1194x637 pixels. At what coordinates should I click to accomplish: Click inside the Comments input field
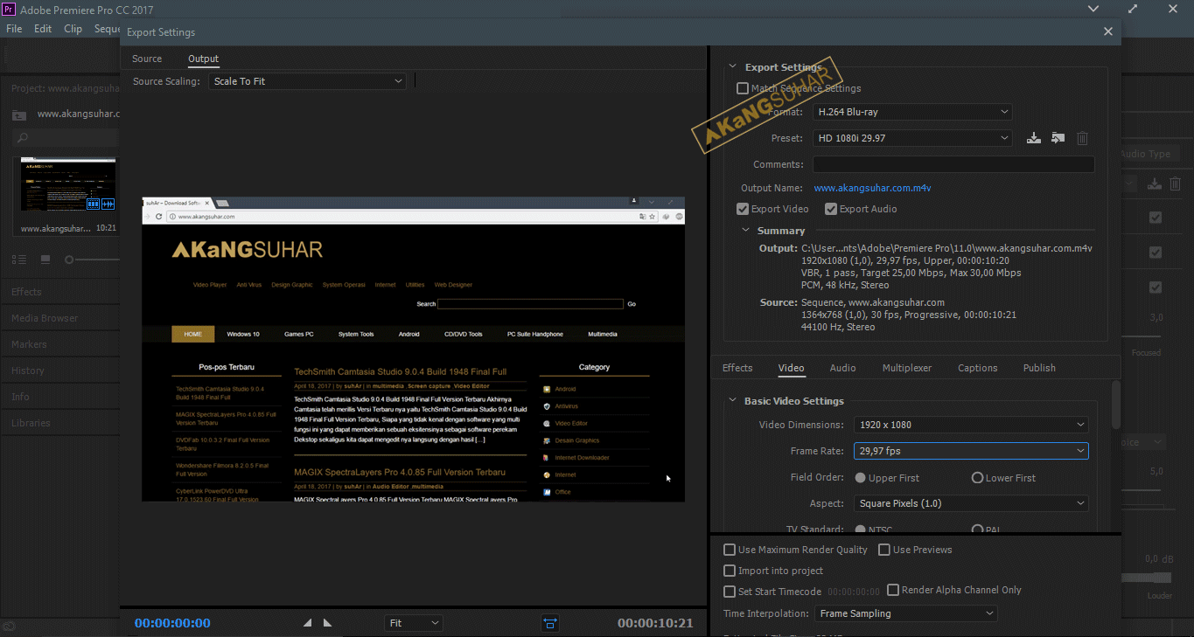tap(953, 164)
